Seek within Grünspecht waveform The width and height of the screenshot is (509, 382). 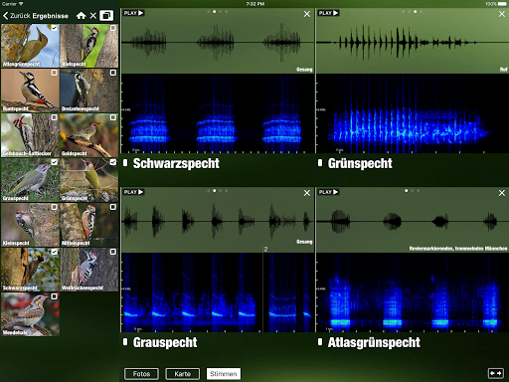[x=413, y=43]
